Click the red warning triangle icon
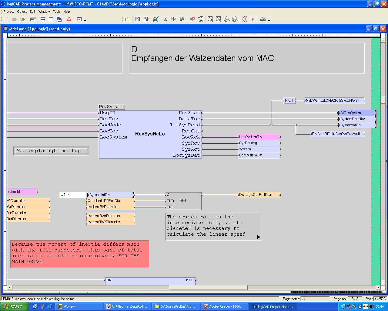 pyautogui.click(x=69, y=19)
